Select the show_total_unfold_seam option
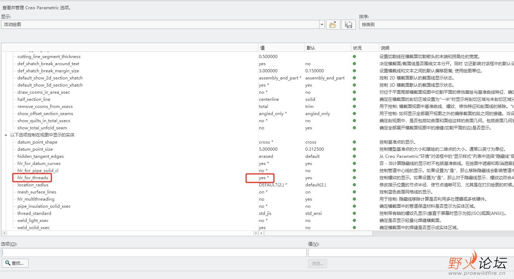The width and height of the screenshot is (514, 279). point(42,128)
